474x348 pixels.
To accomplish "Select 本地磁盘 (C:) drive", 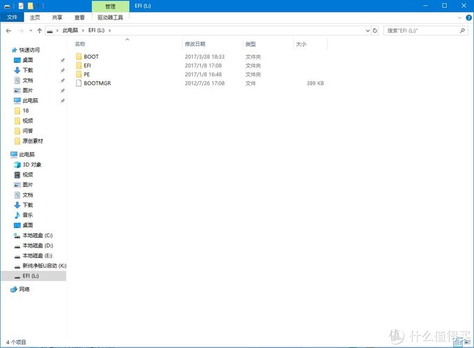I will 38,235.
